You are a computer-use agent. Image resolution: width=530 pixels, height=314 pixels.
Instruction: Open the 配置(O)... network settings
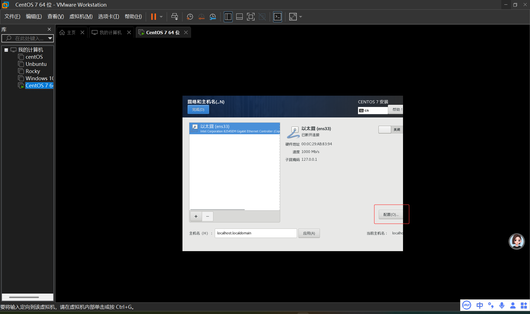tap(391, 214)
